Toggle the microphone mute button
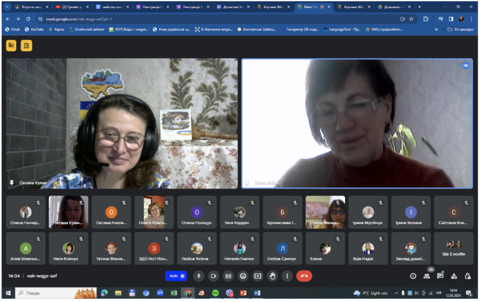The image size is (480, 302). click(x=199, y=276)
